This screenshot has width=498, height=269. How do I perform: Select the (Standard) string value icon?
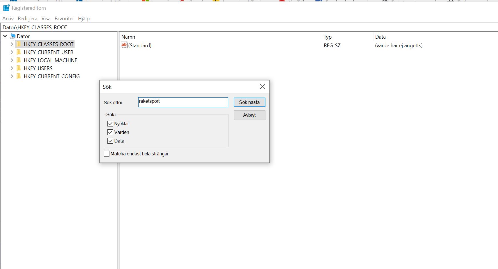[124, 45]
